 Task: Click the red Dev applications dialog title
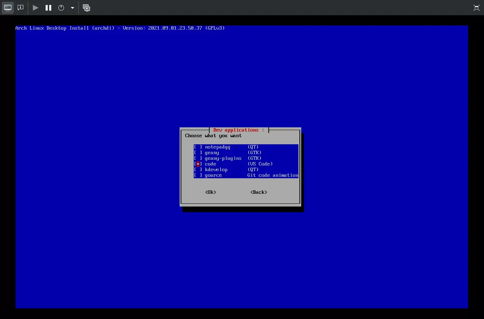click(x=239, y=130)
